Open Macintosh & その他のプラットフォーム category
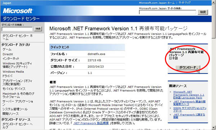 coord(18,95)
